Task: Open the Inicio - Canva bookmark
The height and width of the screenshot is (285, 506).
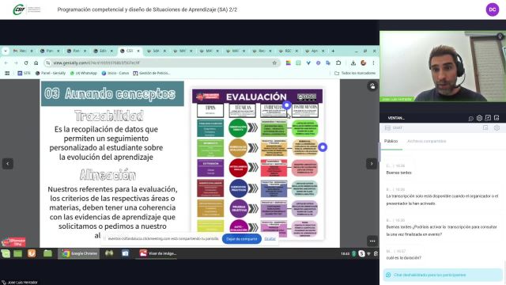Action: point(115,74)
